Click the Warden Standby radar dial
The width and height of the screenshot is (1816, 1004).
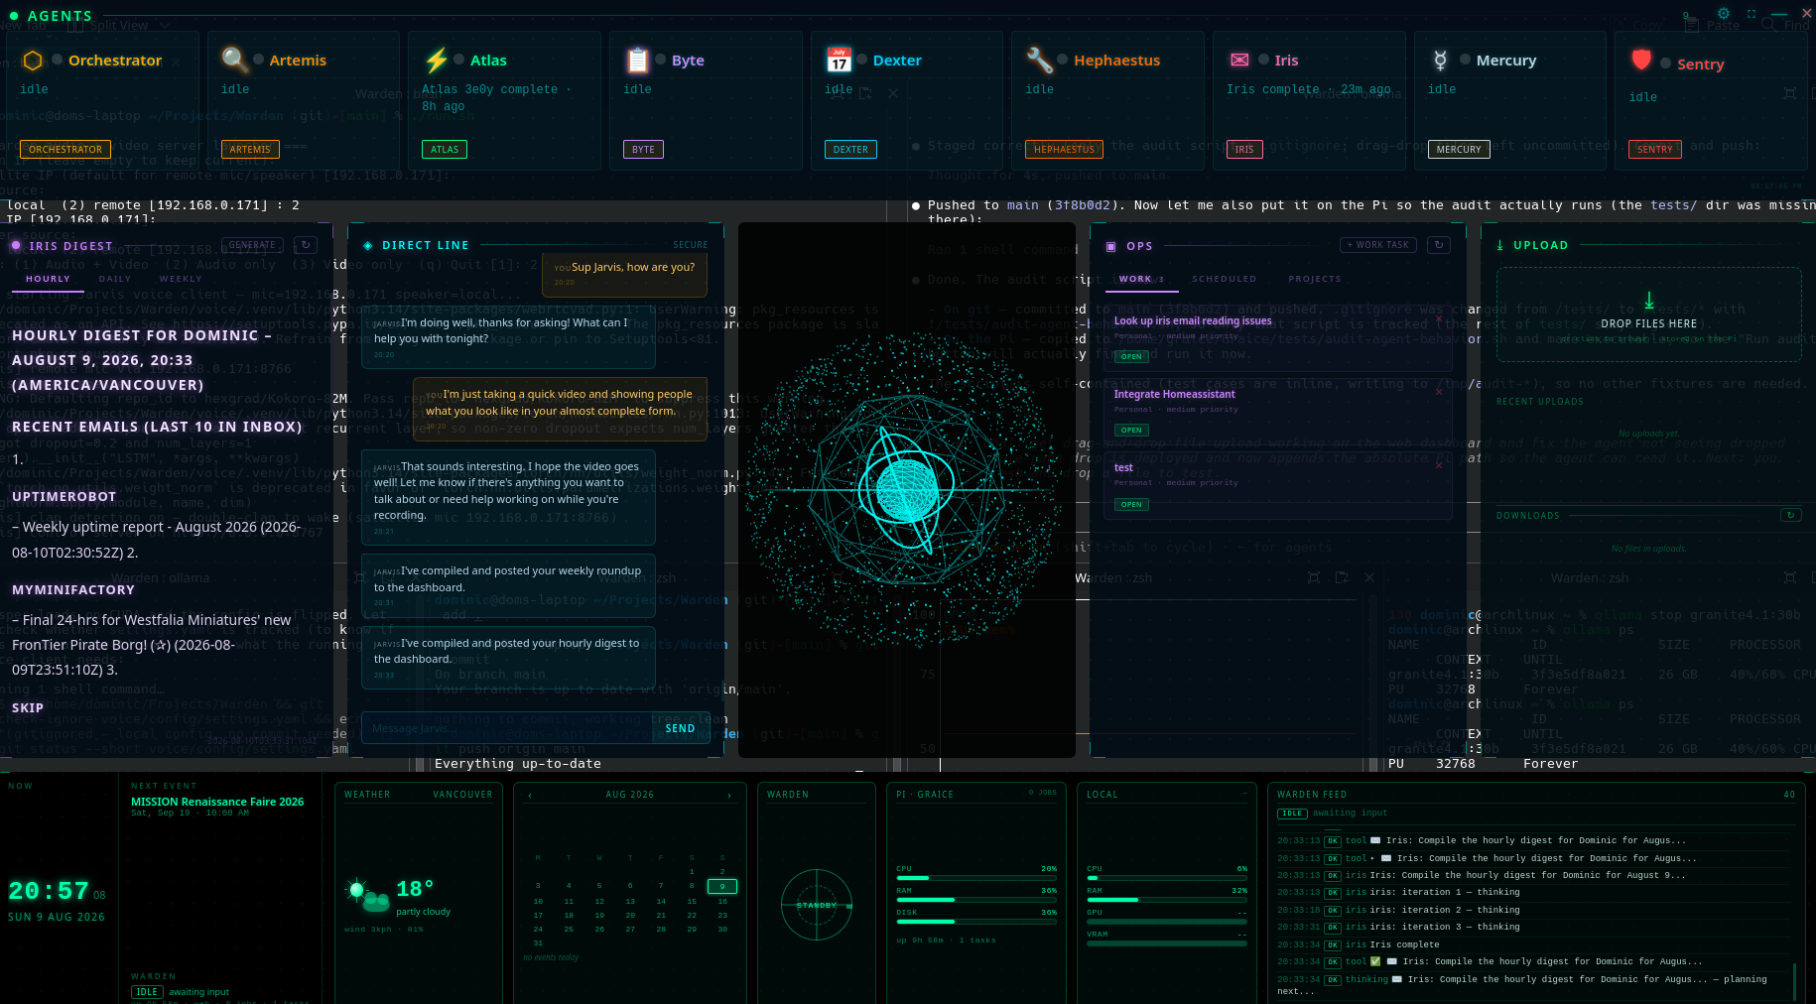click(x=817, y=905)
